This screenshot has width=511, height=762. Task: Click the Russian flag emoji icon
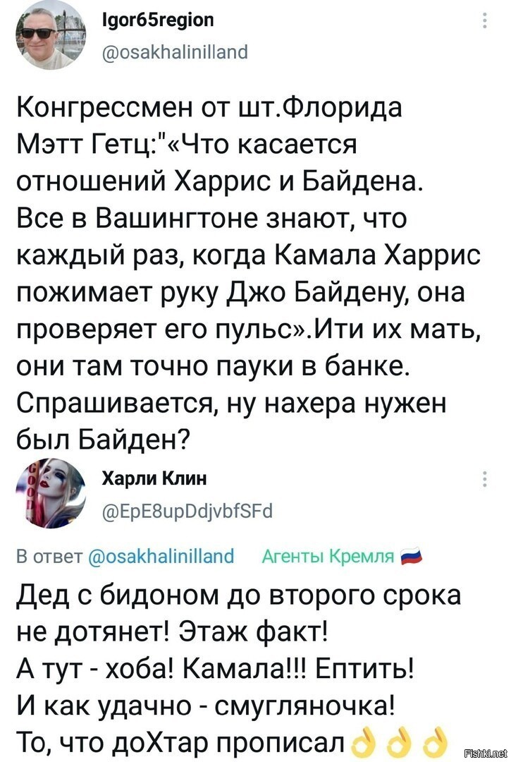[x=411, y=557]
